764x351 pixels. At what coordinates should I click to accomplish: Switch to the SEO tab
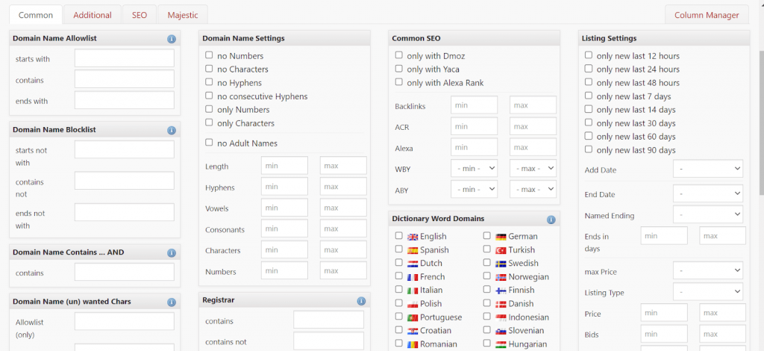(140, 15)
